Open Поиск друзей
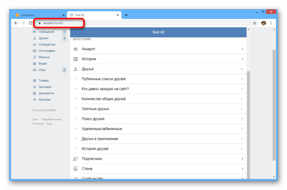Viewport: 287px width, 190px height. [x=158, y=119]
